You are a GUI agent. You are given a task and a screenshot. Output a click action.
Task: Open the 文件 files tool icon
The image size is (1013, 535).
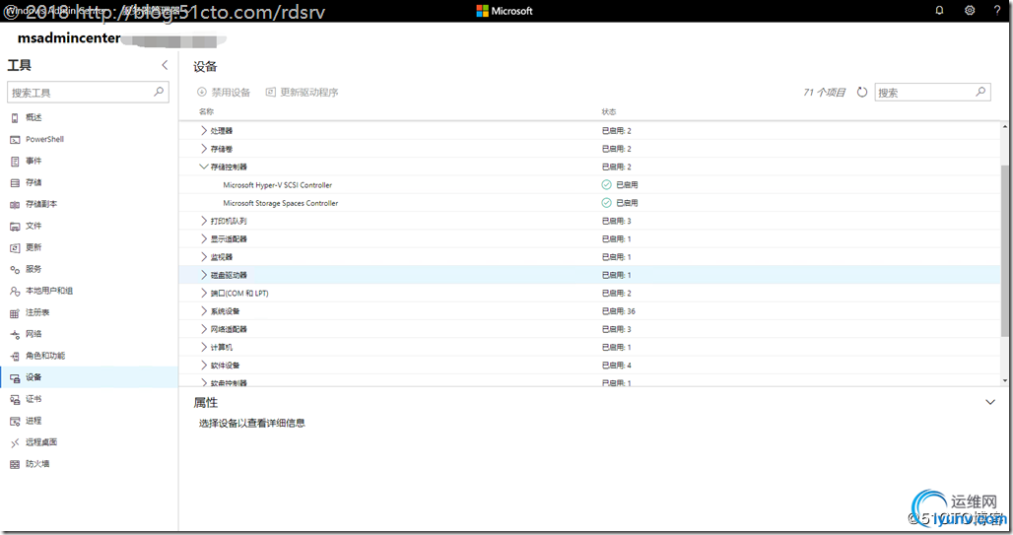click(x=15, y=227)
